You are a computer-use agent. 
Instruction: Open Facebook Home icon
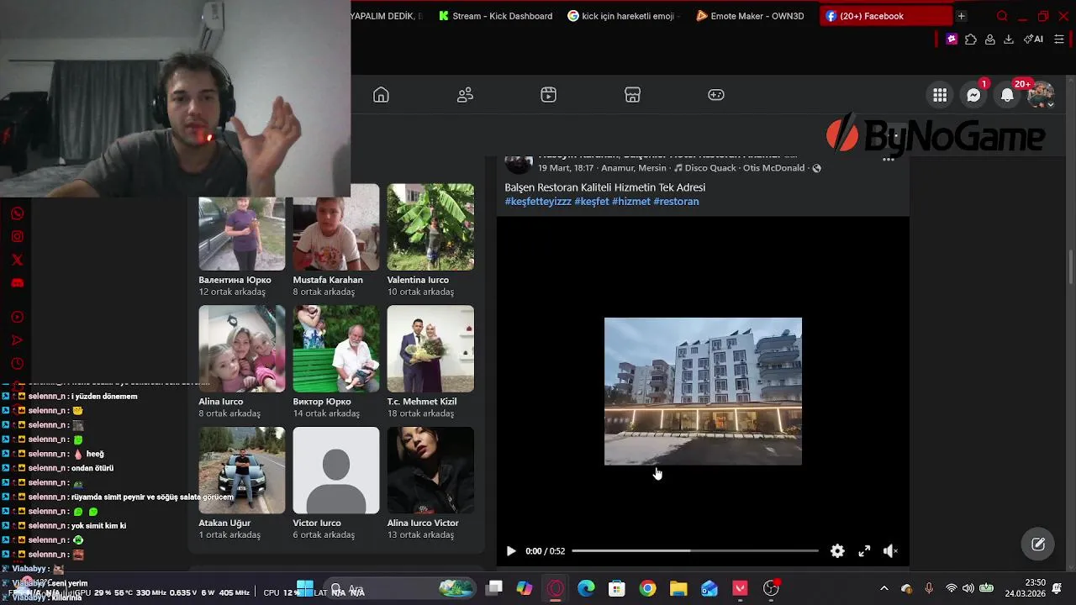(381, 95)
